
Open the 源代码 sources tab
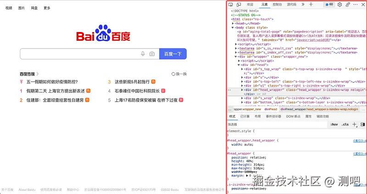[x=291, y=5]
